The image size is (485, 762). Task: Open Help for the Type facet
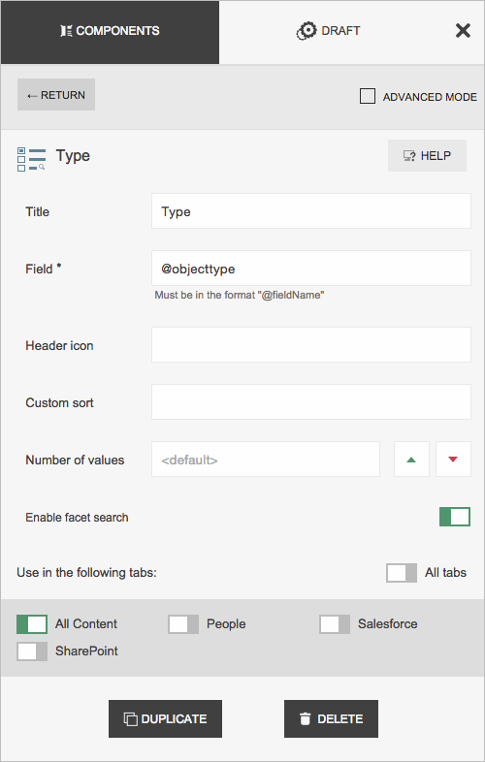pyautogui.click(x=427, y=155)
